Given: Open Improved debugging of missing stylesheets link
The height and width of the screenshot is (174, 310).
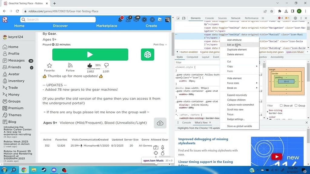Looking at the screenshot, I should [203, 141].
